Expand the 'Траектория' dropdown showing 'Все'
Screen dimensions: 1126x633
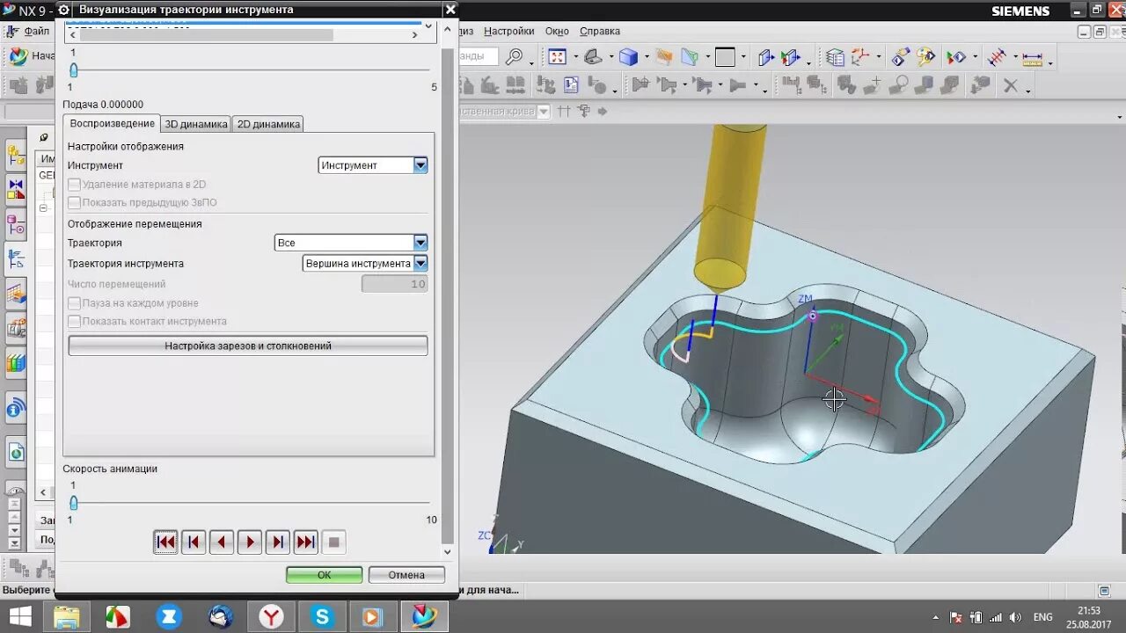click(x=420, y=243)
